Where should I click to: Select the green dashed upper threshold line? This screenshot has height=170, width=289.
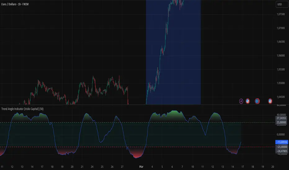tap(137, 123)
